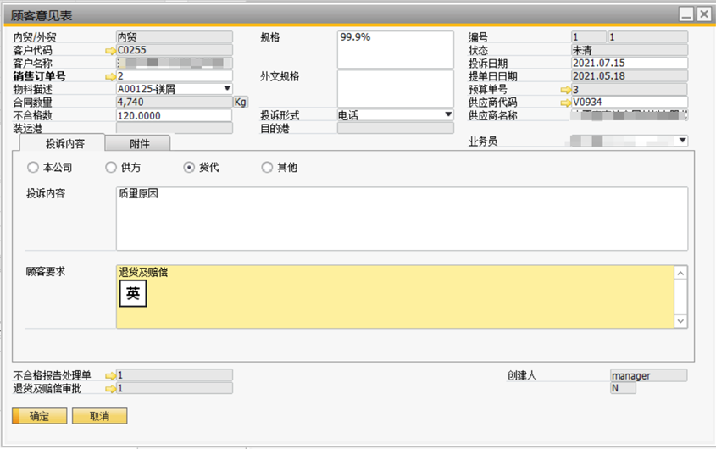Click the 目的港 field

click(x=396, y=129)
